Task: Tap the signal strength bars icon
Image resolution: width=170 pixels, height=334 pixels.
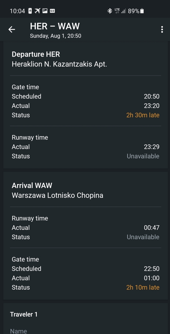Action: [124, 11]
